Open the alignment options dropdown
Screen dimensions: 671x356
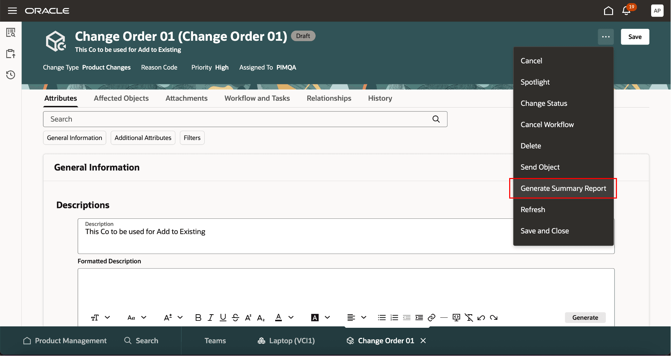click(364, 317)
